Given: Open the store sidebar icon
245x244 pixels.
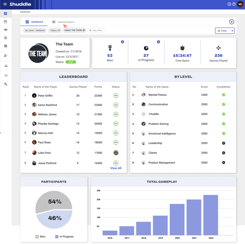Looking at the screenshot, I should (5, 22).
